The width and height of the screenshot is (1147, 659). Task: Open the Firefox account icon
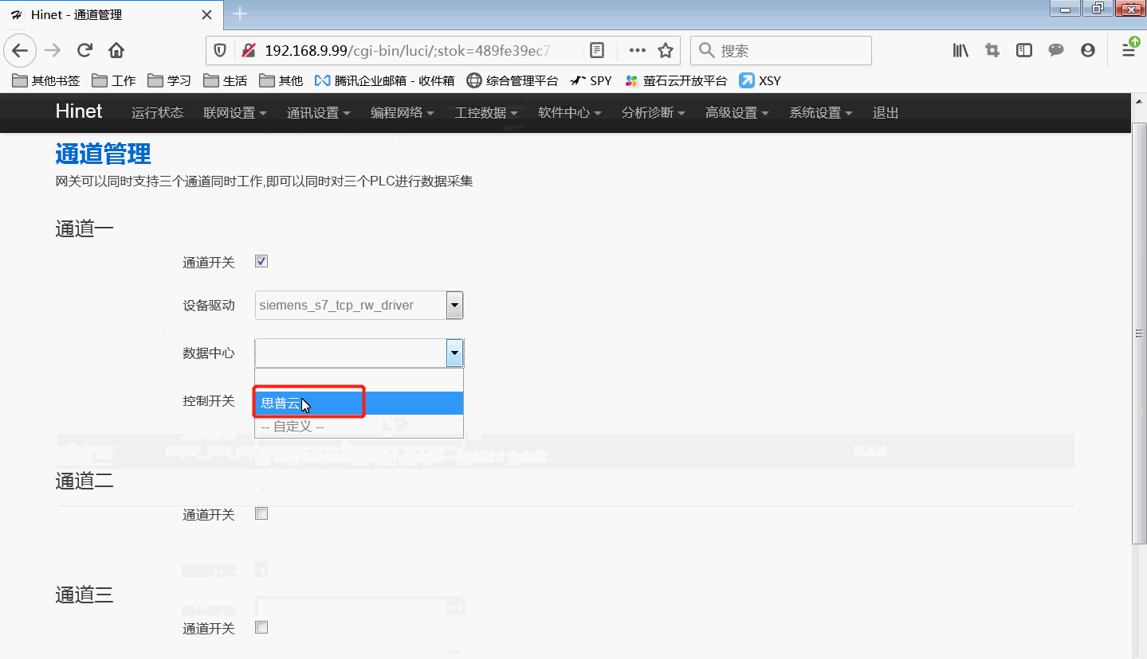1088,51
